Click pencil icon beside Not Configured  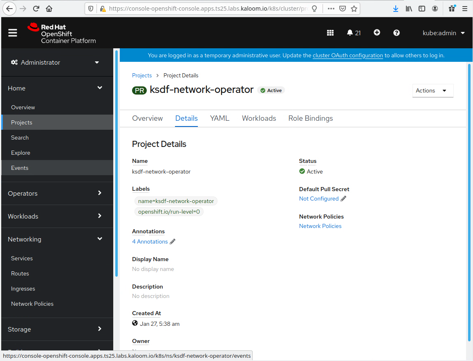coord(343,199)
